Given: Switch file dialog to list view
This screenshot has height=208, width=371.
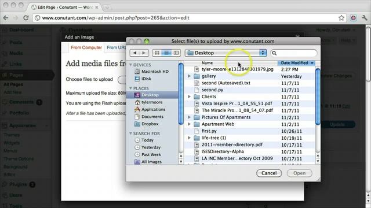Looking at the screenshot, I should coord(166,53).
